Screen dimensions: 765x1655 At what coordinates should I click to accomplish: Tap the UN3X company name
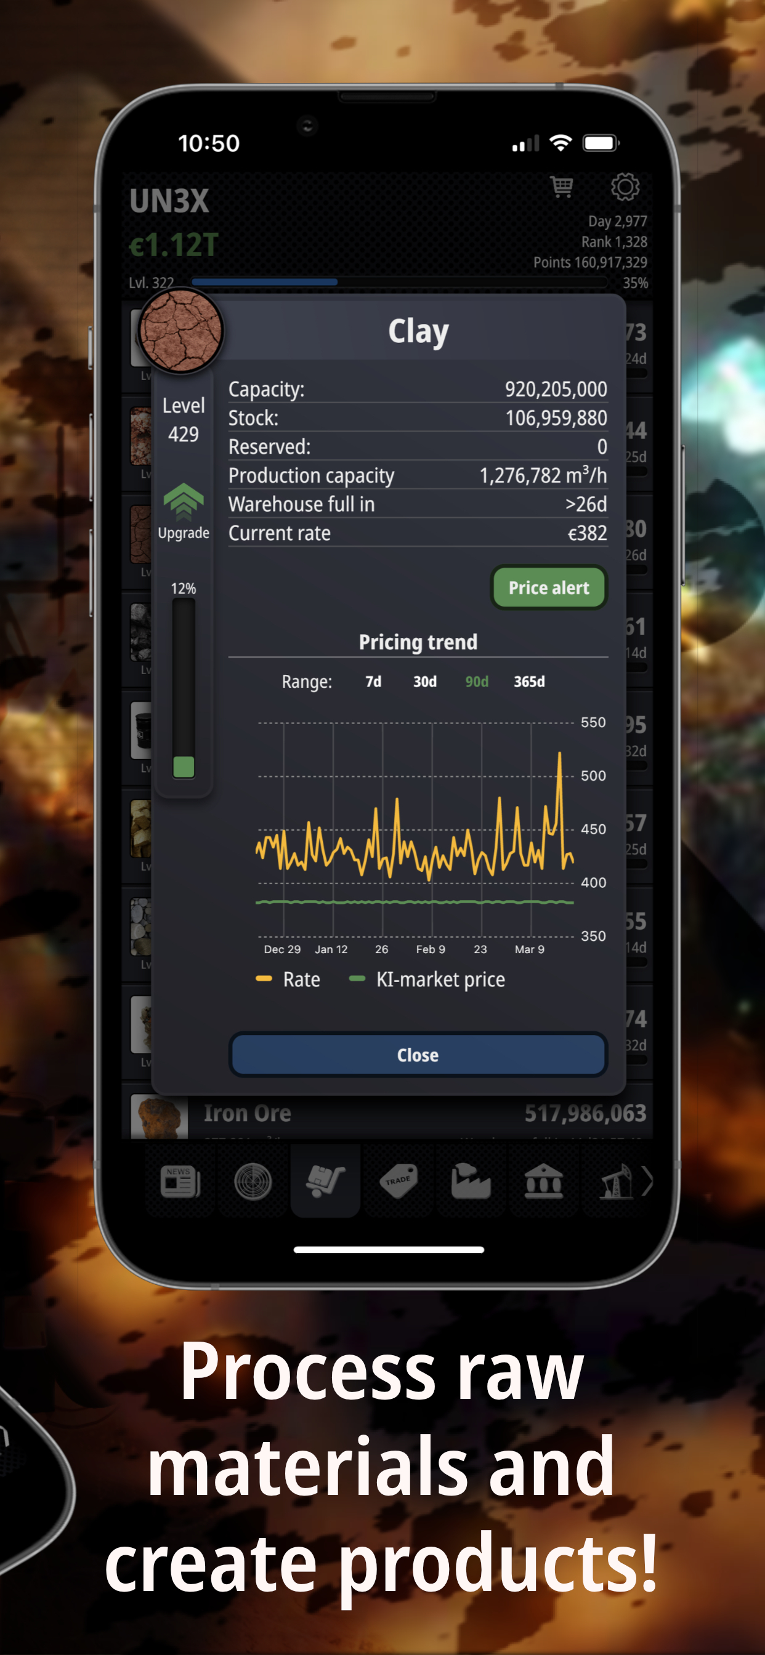click(169, 201)
